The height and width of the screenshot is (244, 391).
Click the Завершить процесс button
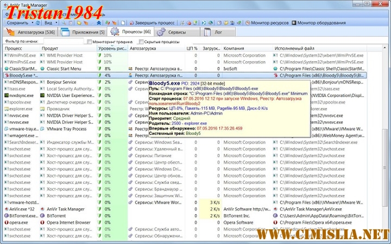[x=151, y=23]
